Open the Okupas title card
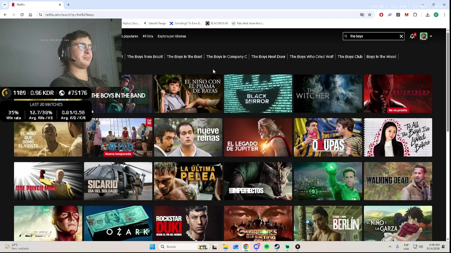 (328, 137)
